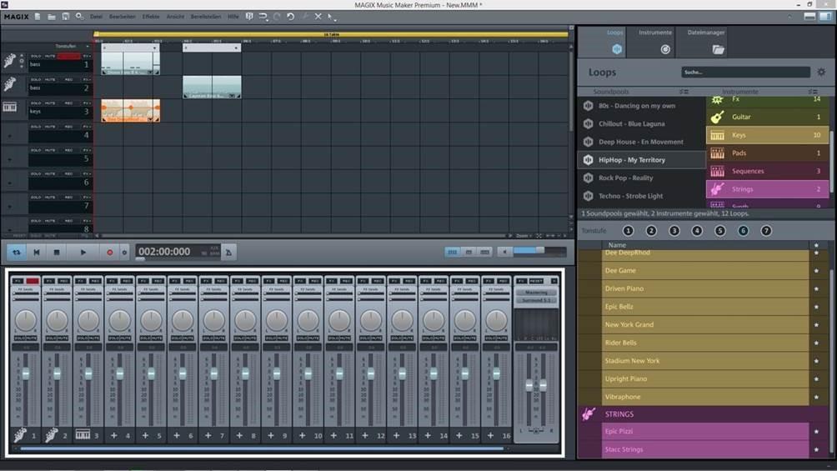Click the plus icon on mixer channel 4
This screenshot has width=837, height=471.
pyautogui.click(x=113, y=436)
